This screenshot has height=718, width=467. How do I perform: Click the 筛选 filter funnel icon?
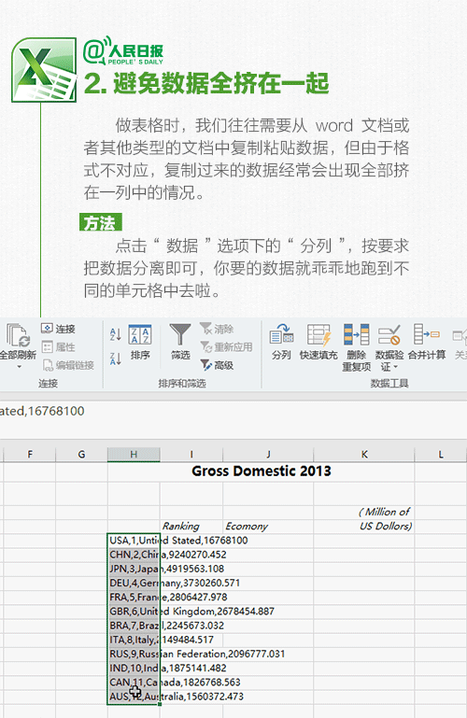coord(180,335)
